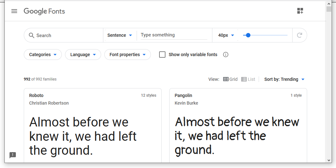Open the Language filter

point(83,55)
